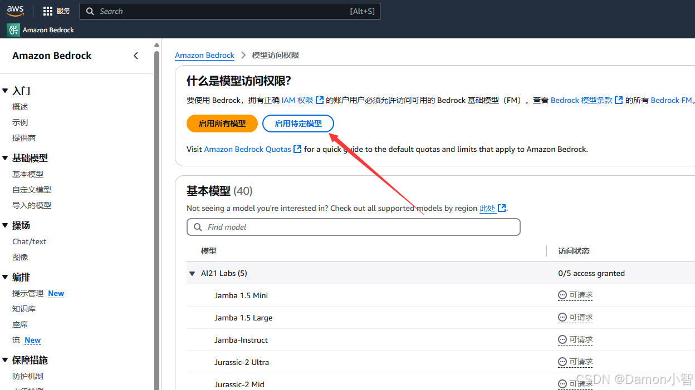
Task: Click the 0/5 access granted text
Action: click(591, 273)
